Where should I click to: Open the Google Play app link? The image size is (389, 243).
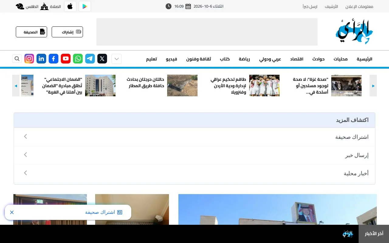[x=85, y=6]
